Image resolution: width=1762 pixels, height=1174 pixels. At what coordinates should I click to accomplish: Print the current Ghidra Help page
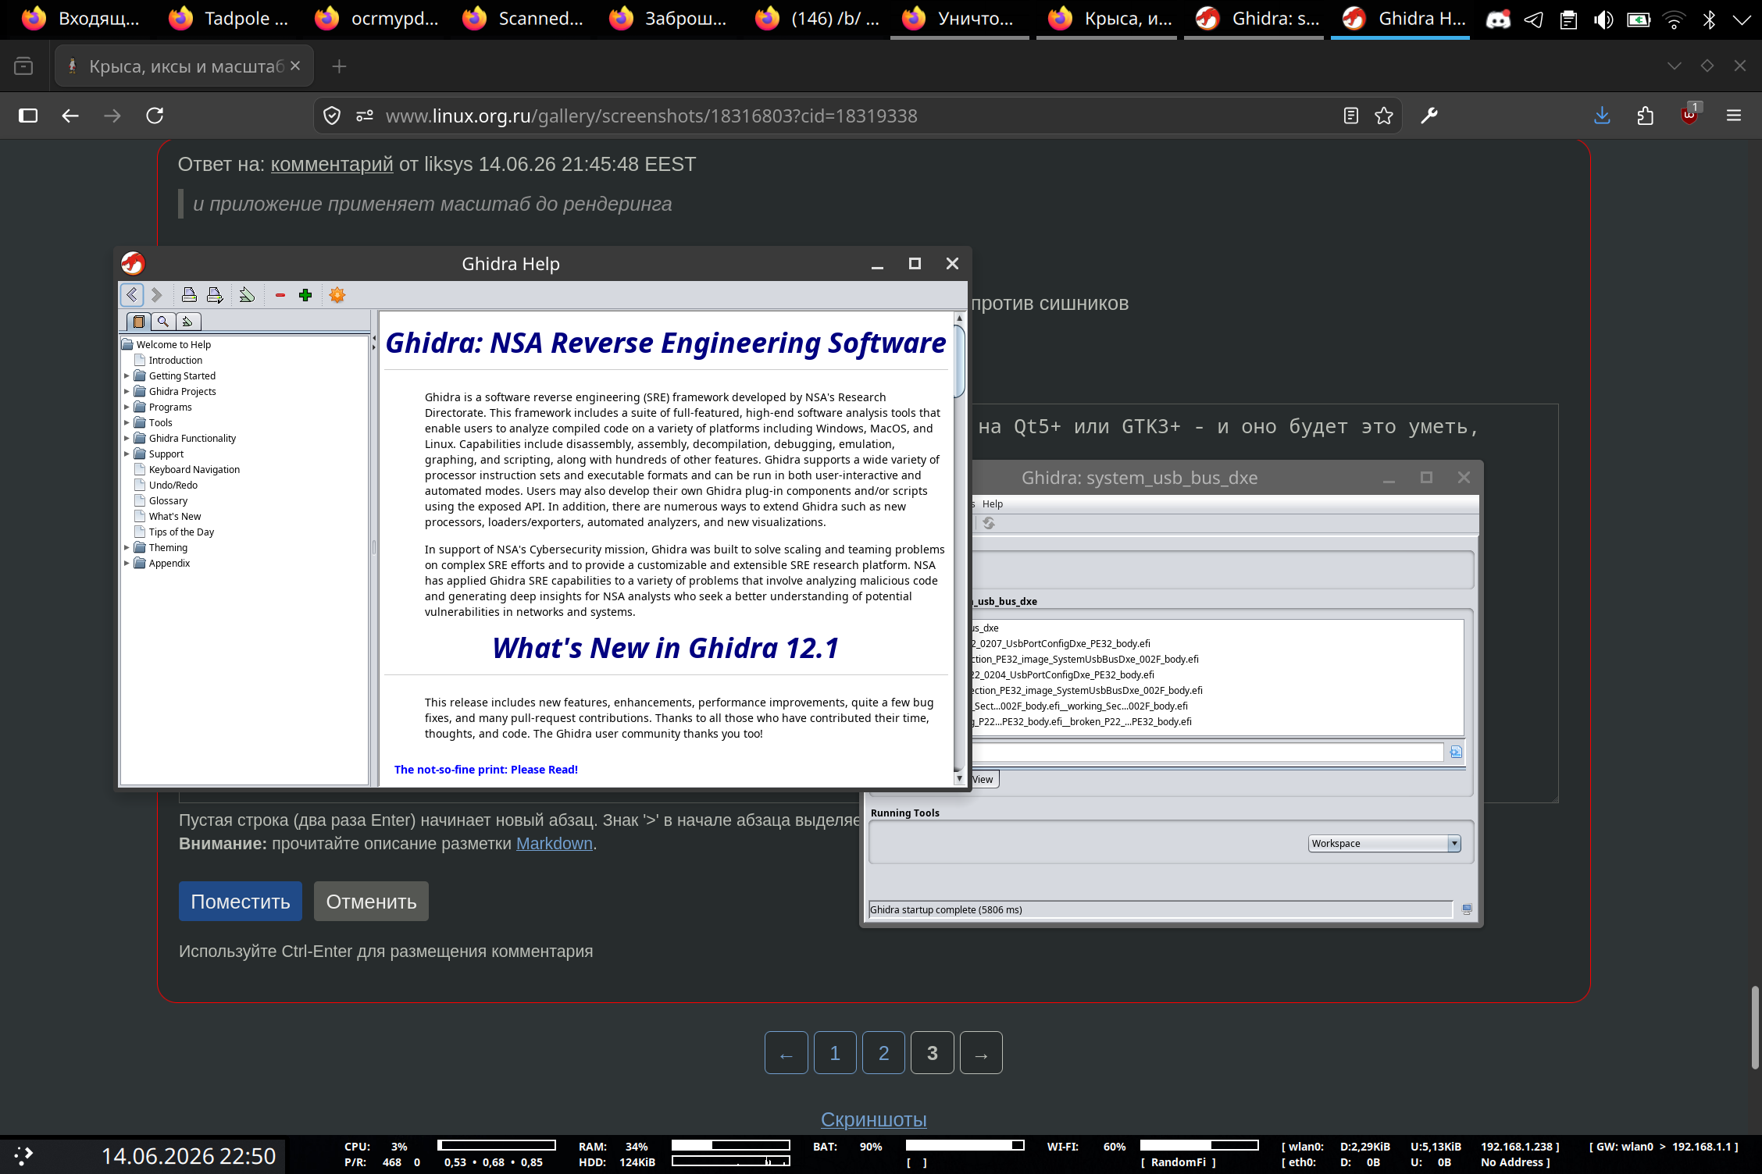[189, 295]
